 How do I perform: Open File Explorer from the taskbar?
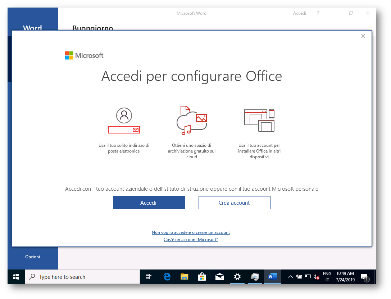click(184, 277)
